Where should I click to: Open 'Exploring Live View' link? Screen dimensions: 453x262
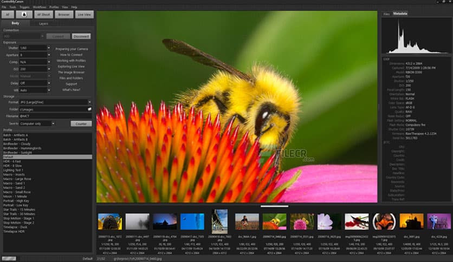pyautogui.click(x=72, y=67)
